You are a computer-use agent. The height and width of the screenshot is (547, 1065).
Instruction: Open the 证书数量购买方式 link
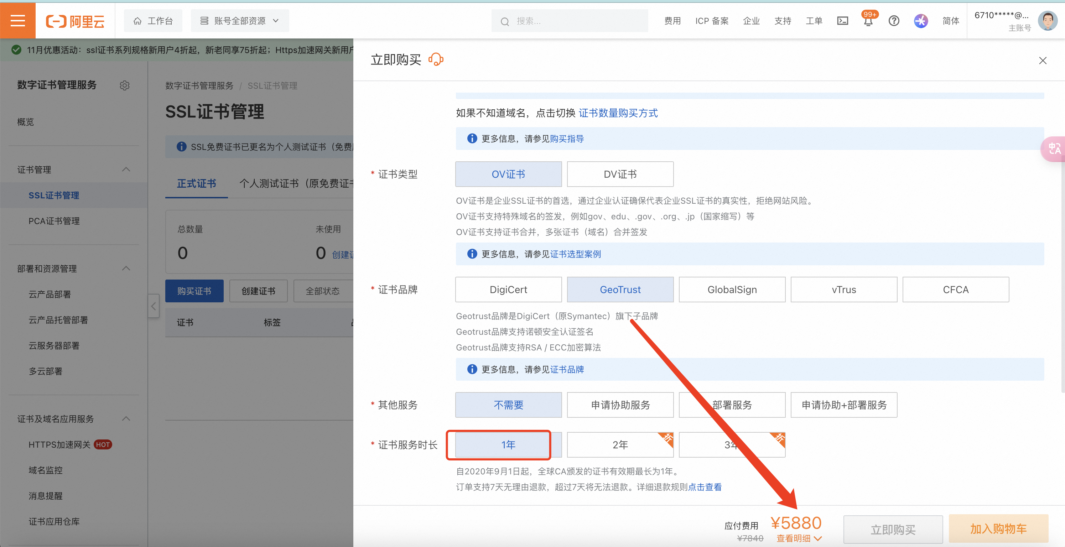(618, 113)
